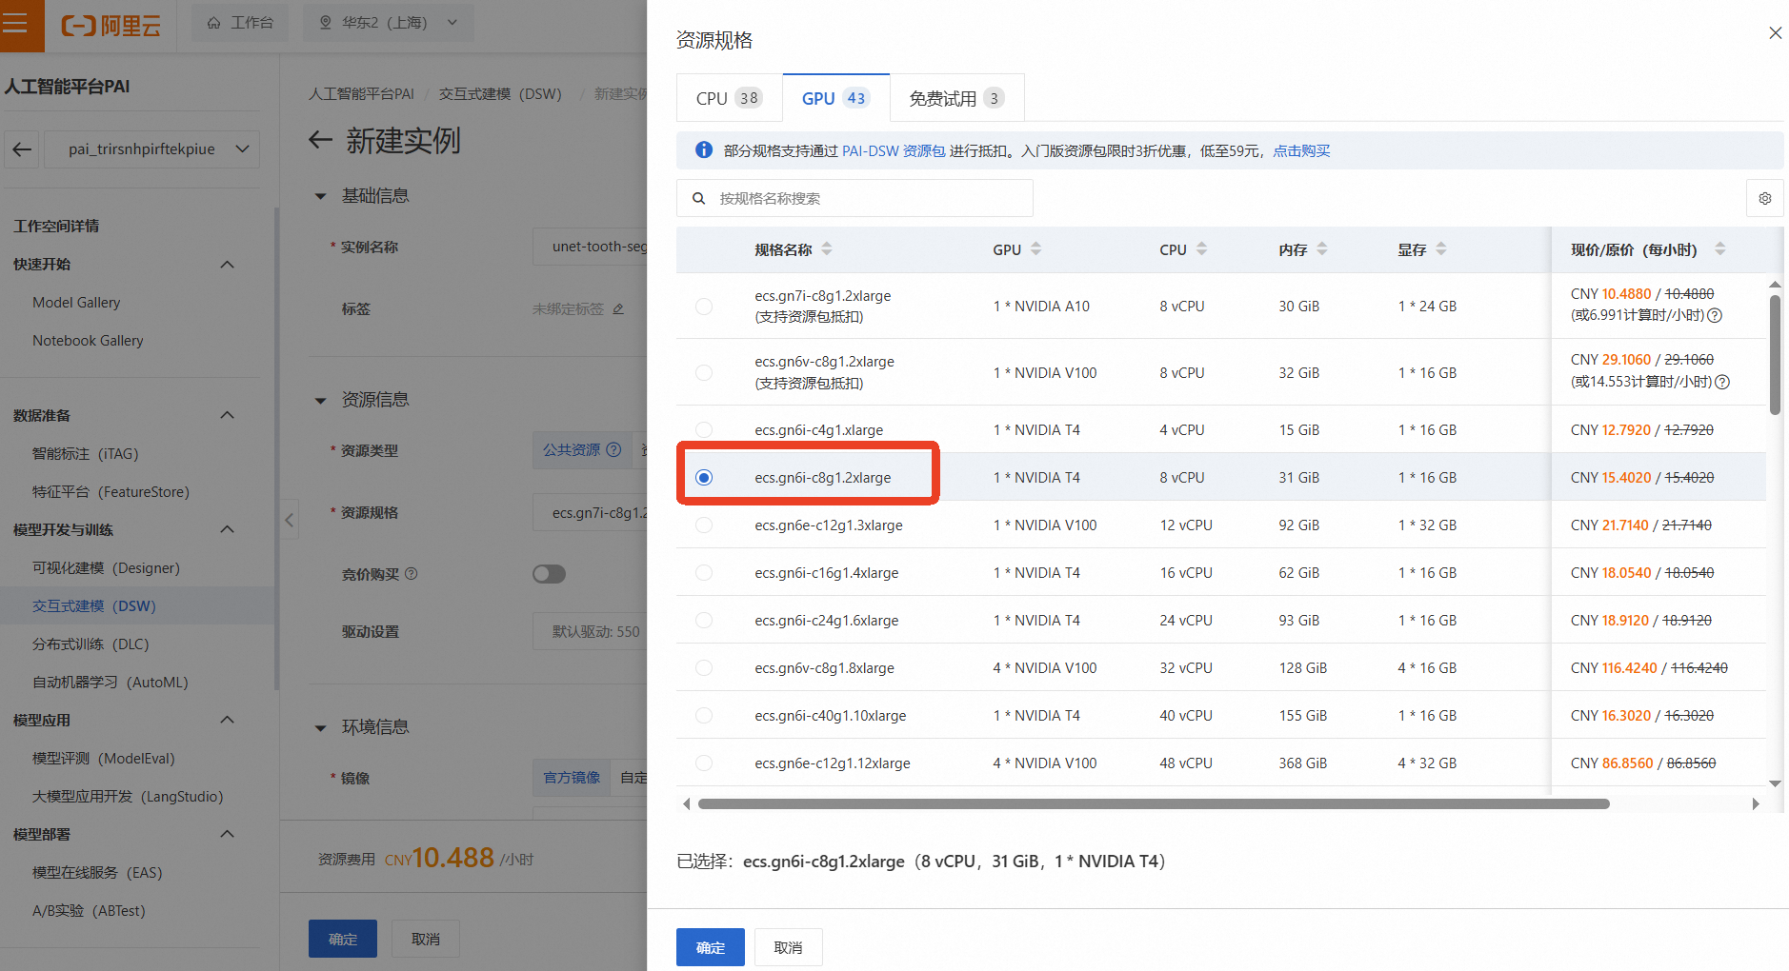Open the hamburger navigation menu

click(16, 23)
